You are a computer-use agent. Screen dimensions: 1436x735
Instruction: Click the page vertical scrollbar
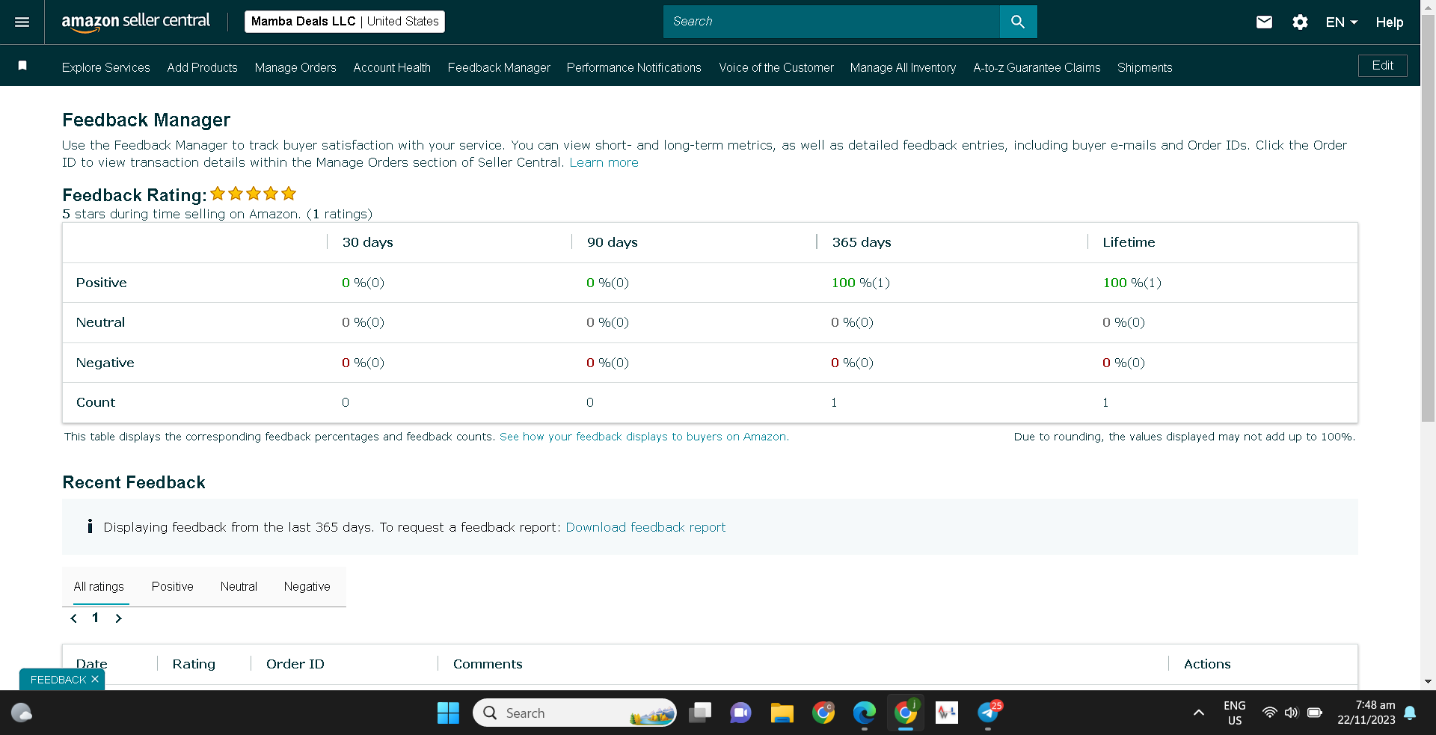(1428, 217)
